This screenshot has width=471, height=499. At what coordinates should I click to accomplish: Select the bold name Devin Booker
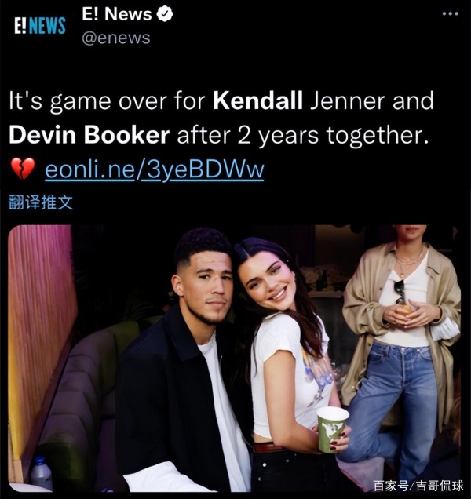point(89,135)
